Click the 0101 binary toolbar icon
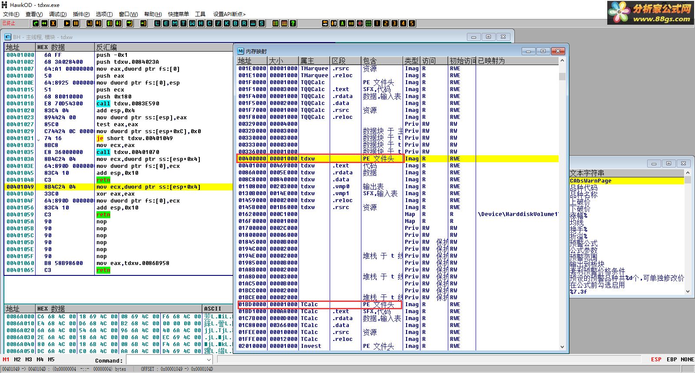Viewport: 695px width, 373px height. click(368, 23)
